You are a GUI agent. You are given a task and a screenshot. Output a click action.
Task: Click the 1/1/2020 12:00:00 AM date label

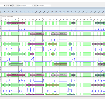click(x=7, y=17)
